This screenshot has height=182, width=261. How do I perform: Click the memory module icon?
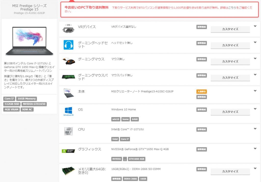68,171
